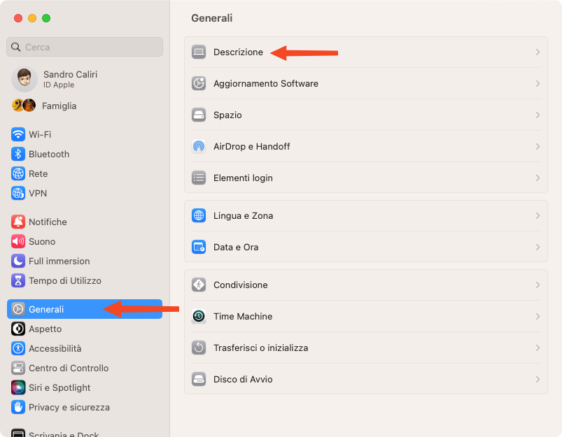Click the Privacy e sicurezza hand icon
Image resolution: width=562 pixels, height=437 pixels.
18,407
